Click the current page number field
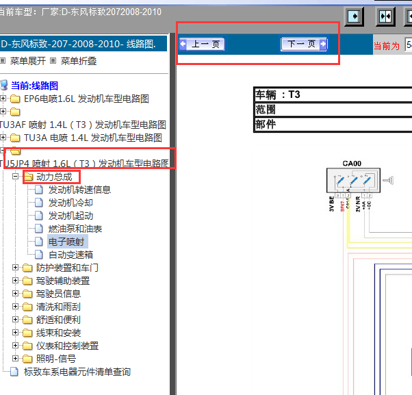412x395 pixels. (x=409, y=44)
